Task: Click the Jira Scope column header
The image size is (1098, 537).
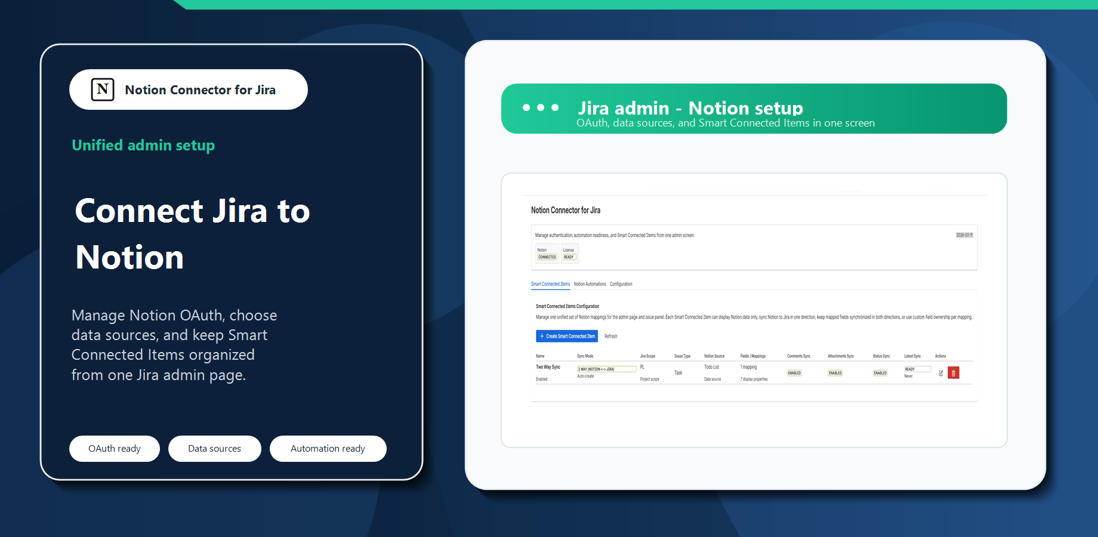Action: tap(647, 356)
